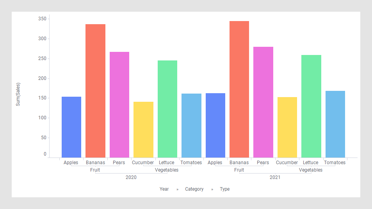Open the Type axis selector
Viewport: 372px width, 209px height.
tap(225, 189)
